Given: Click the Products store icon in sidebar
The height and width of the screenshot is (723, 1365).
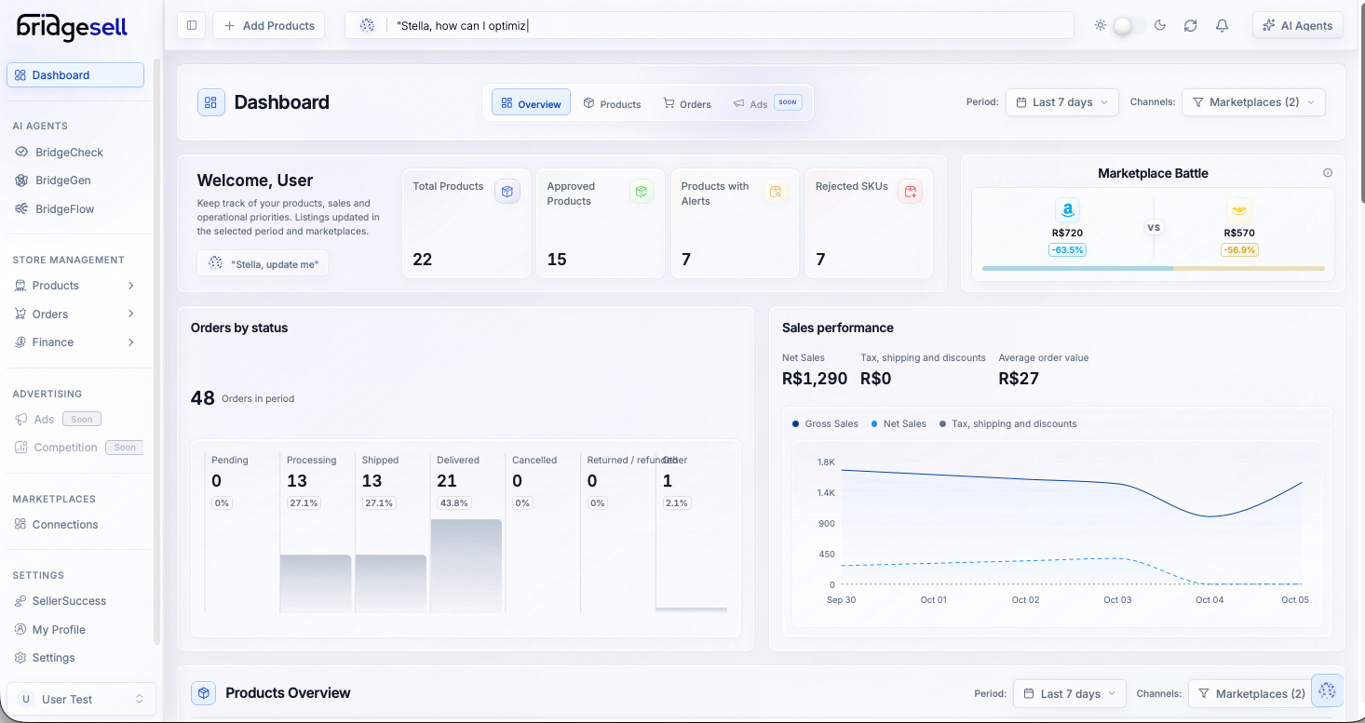Looking at the screenshot, I should pos(20,285).
